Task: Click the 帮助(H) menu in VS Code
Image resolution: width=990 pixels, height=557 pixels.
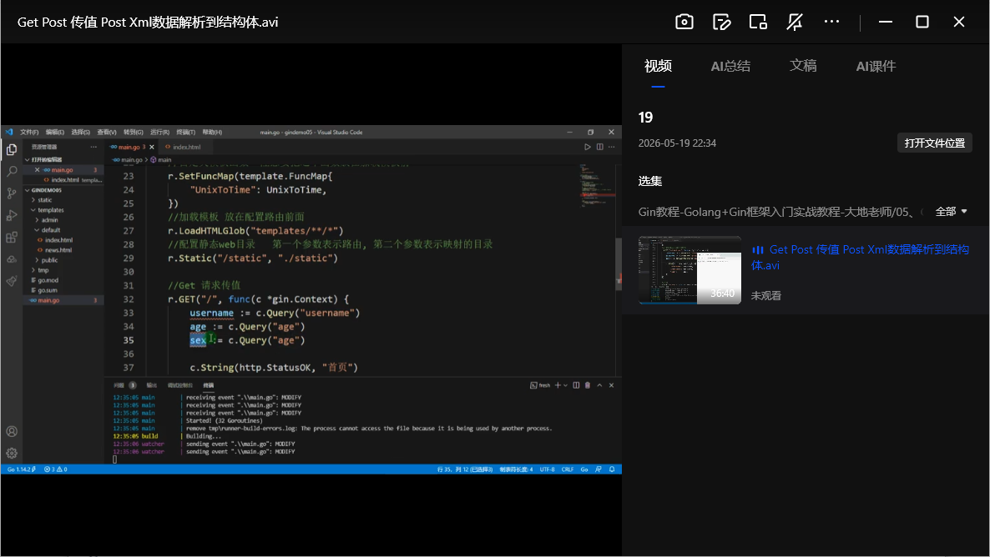Action: [212, 133]
